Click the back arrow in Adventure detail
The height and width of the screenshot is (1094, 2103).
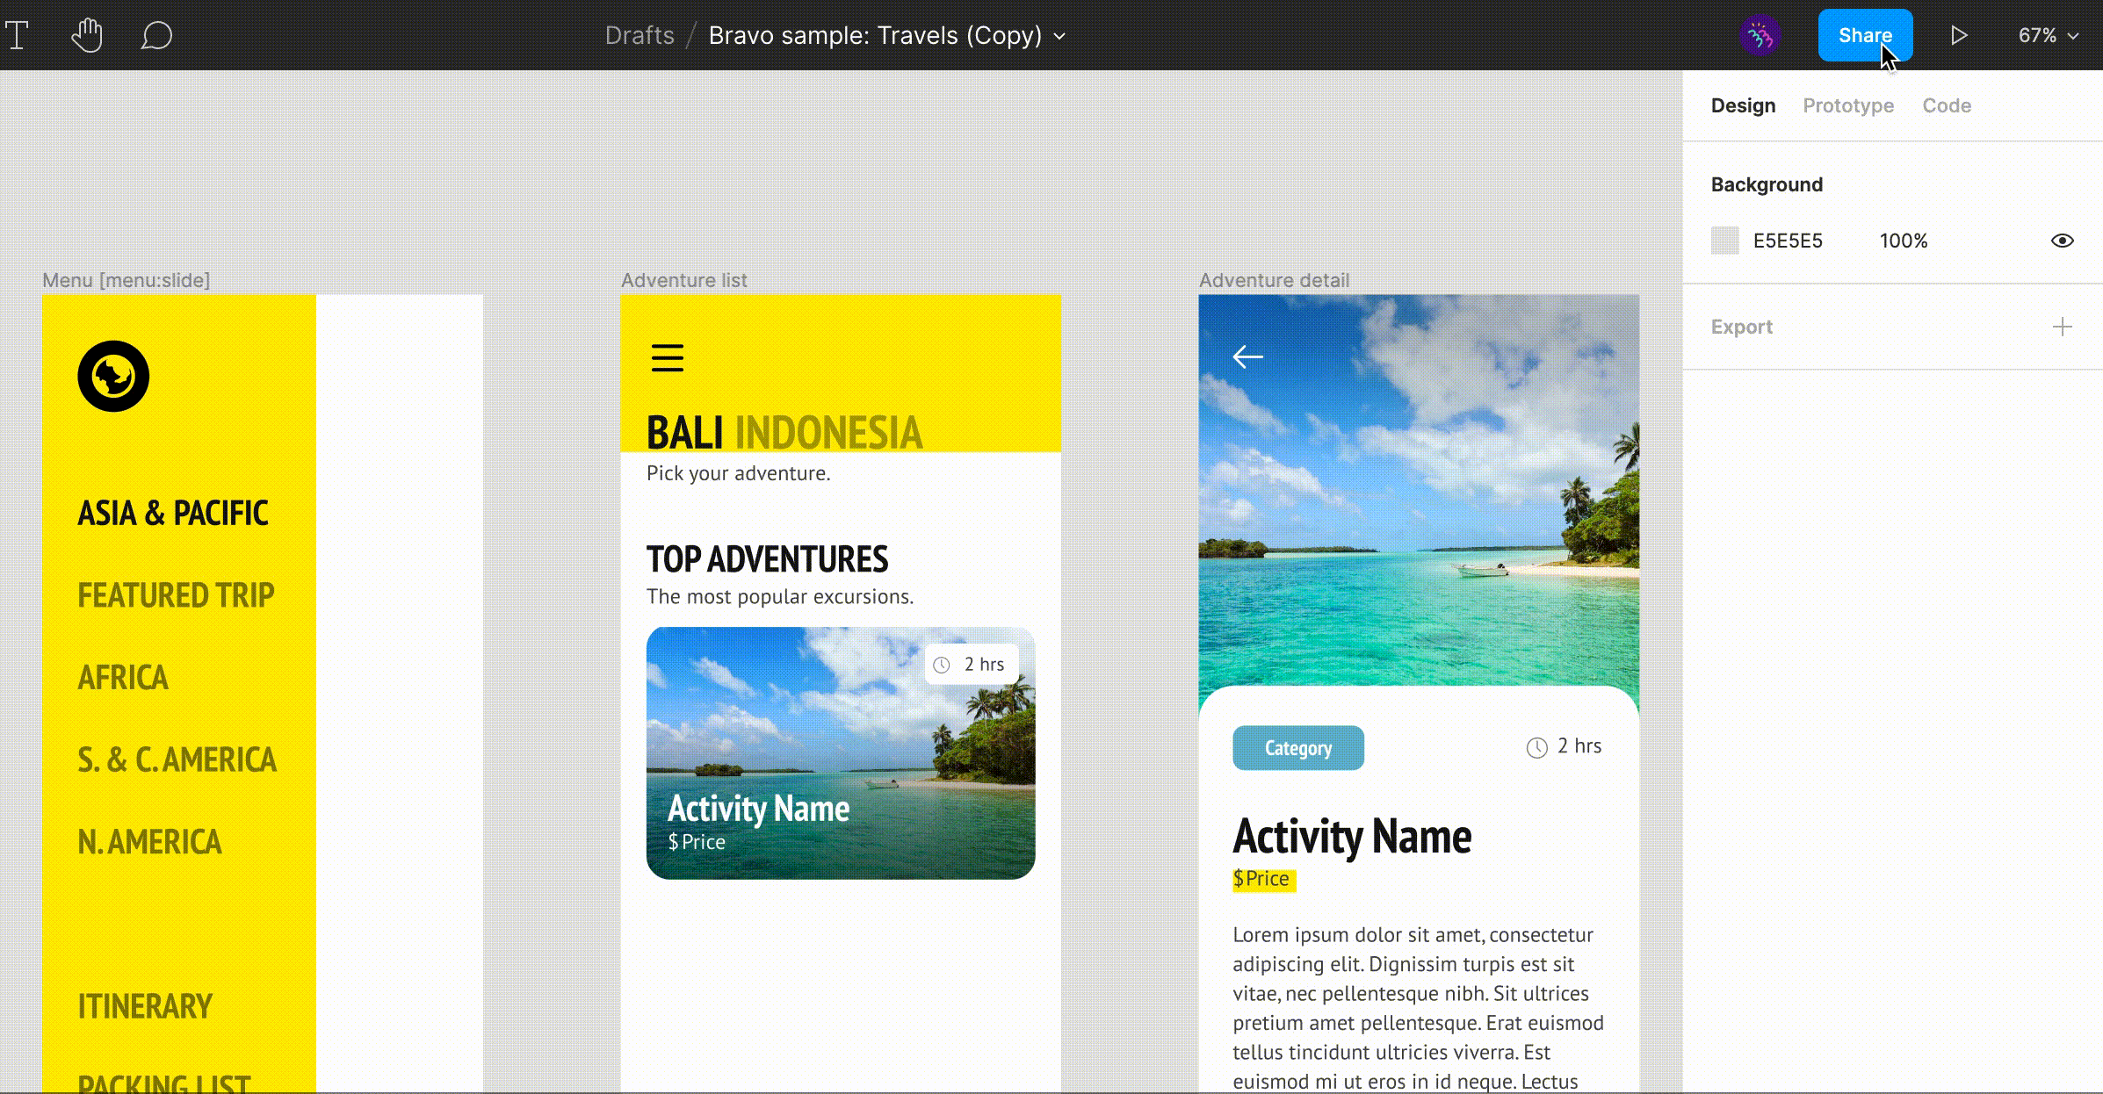[x=1247, y=356]
